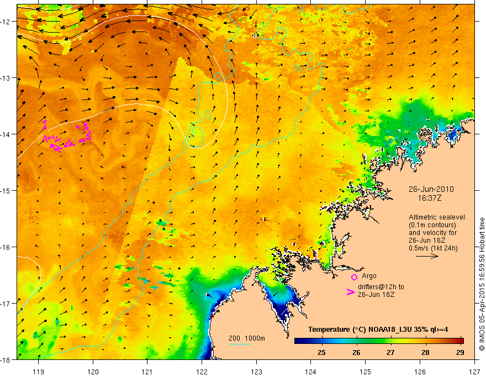486x376 pixels.
Task: Click the 'Argo' legend label
Action: point(369,276)
